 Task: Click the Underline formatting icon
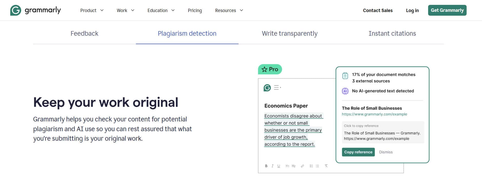(279, 166)
